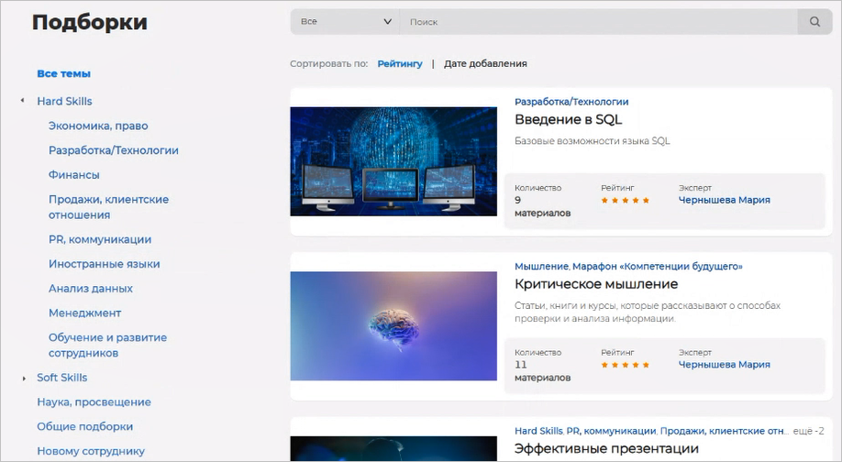Click the 'Мышление' tag link

click(541, 267)
